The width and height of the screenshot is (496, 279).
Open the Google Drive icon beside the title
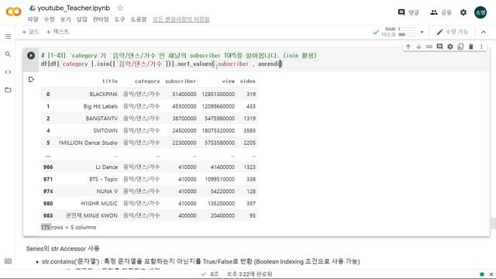click(33, 8)
